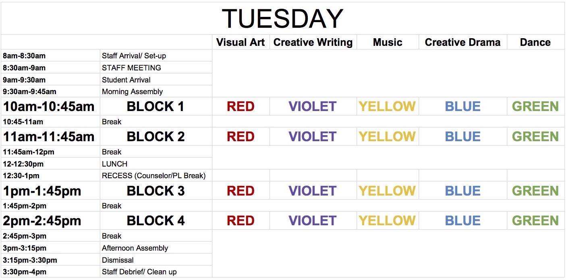Click the RECESS (Counselor/PL Break) cell

click(153, 176)
